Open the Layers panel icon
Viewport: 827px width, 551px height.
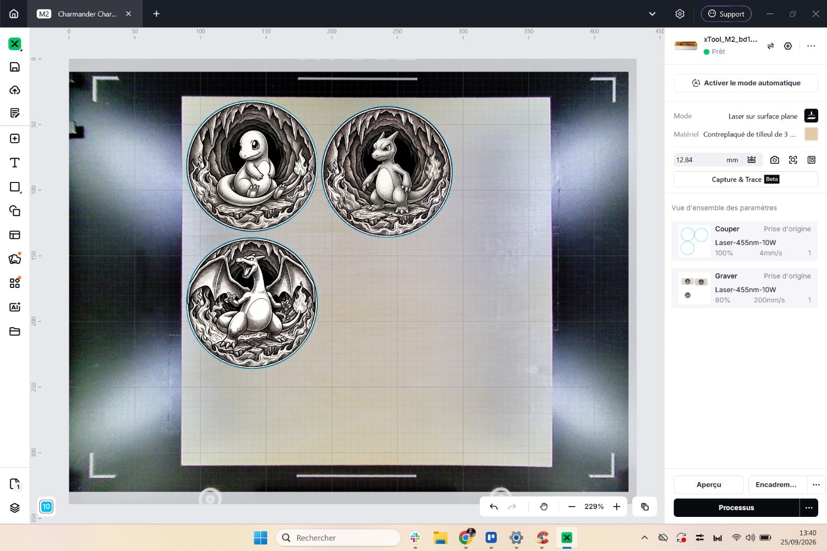[x=14, y=508]
